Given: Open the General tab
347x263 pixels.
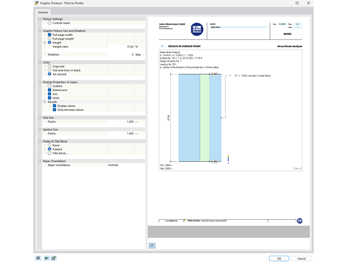Looking at the screenshot, I should [x=43, y=12].
